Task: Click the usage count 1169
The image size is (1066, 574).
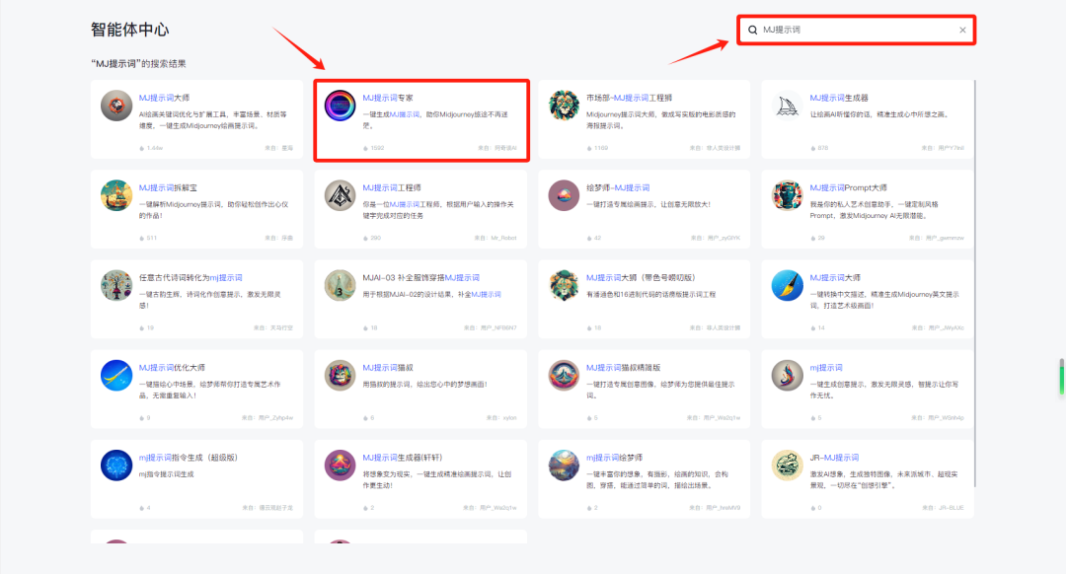Action: coord(601,147)
